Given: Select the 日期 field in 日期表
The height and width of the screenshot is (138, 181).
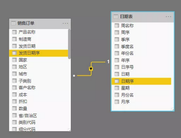Looking at the screenshot, I should 141,74.
